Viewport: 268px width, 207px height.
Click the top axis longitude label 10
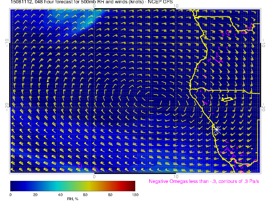(176, 6)
